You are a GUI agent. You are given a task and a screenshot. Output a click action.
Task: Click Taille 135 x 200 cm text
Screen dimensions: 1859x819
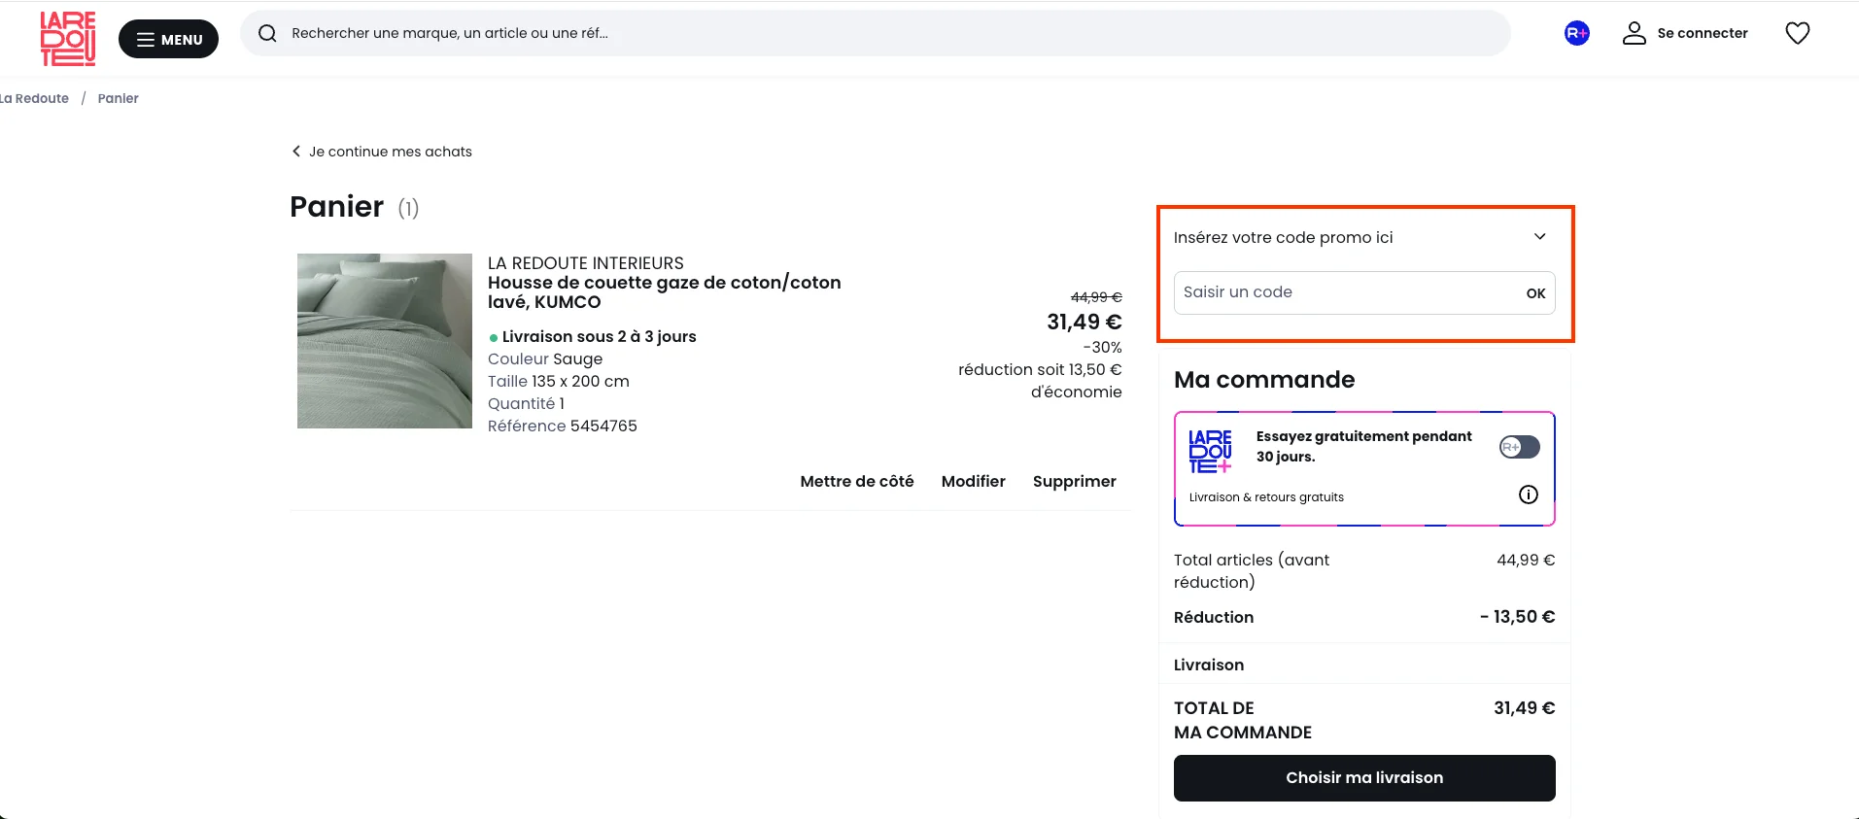[x=559, y=381]
